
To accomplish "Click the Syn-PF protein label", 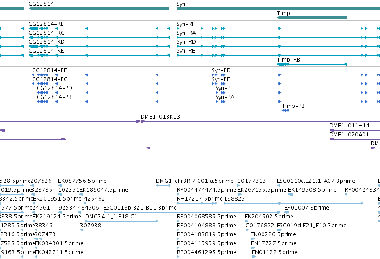I will (224, 88).
